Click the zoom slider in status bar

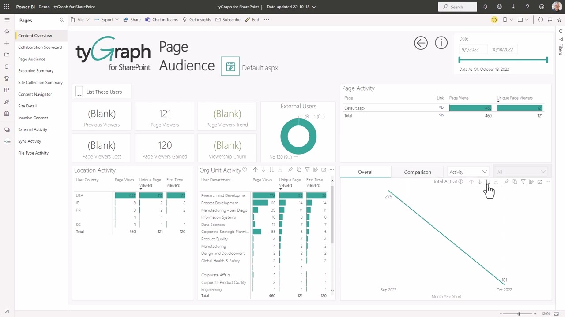click(x=519, y=313)
